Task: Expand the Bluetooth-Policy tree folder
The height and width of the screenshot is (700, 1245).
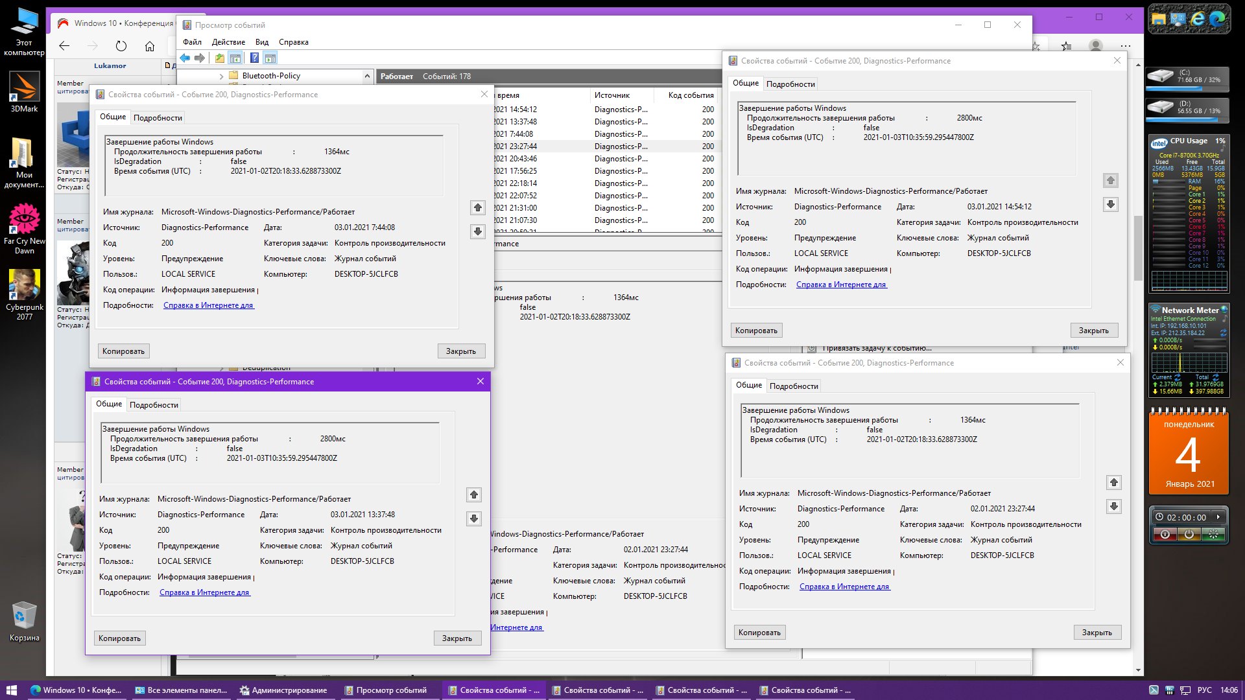Action: click(222, 76)
